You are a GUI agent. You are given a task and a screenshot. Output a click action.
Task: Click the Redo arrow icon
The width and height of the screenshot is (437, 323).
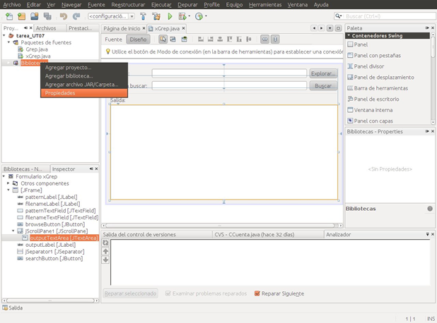(x=76, y=16)
